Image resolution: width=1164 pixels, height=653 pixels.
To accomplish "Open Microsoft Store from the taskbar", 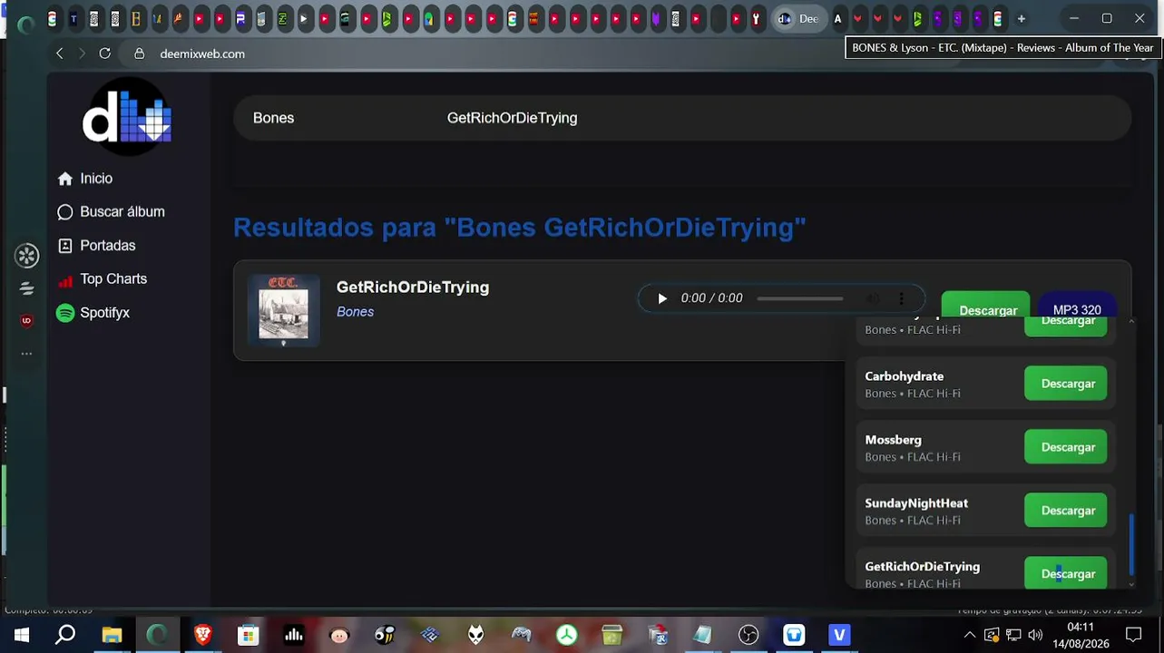I will [249, 635].
